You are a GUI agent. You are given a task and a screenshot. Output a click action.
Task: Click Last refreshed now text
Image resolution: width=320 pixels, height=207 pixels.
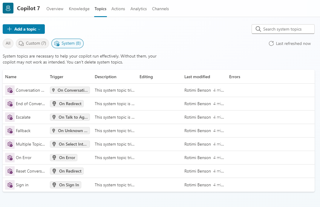point(293,43)
